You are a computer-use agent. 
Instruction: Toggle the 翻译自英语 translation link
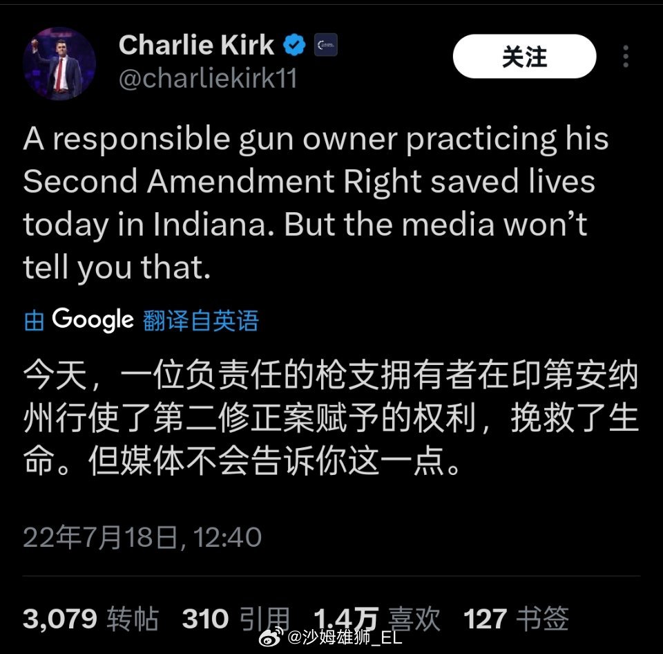coord(200,321)
